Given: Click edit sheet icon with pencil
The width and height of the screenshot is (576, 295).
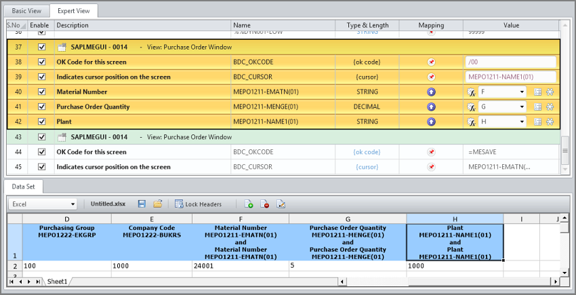Looking at the screenshot, I should [x=281, y=203].
